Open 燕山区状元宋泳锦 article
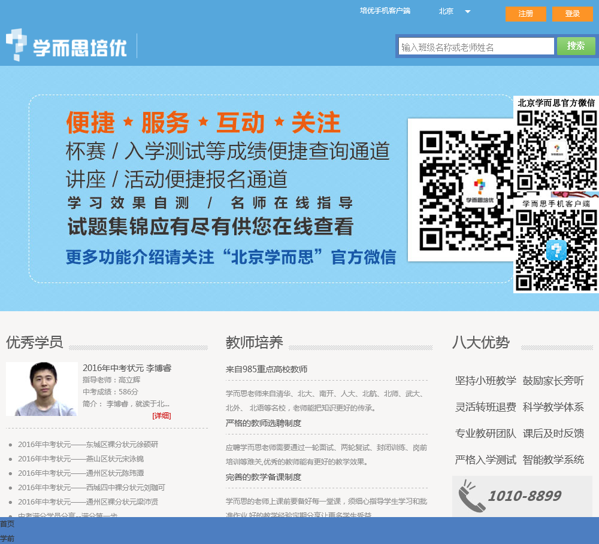 click(81, 459)
